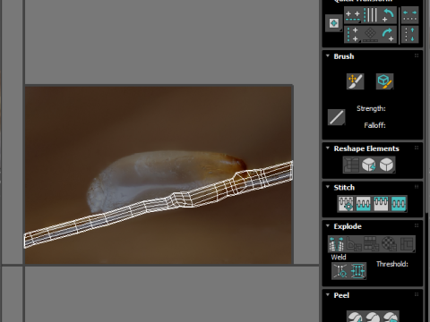Screen dimensions: 430x322
Task: Click the Straighten Selection icon
Action: coord(351,165)
